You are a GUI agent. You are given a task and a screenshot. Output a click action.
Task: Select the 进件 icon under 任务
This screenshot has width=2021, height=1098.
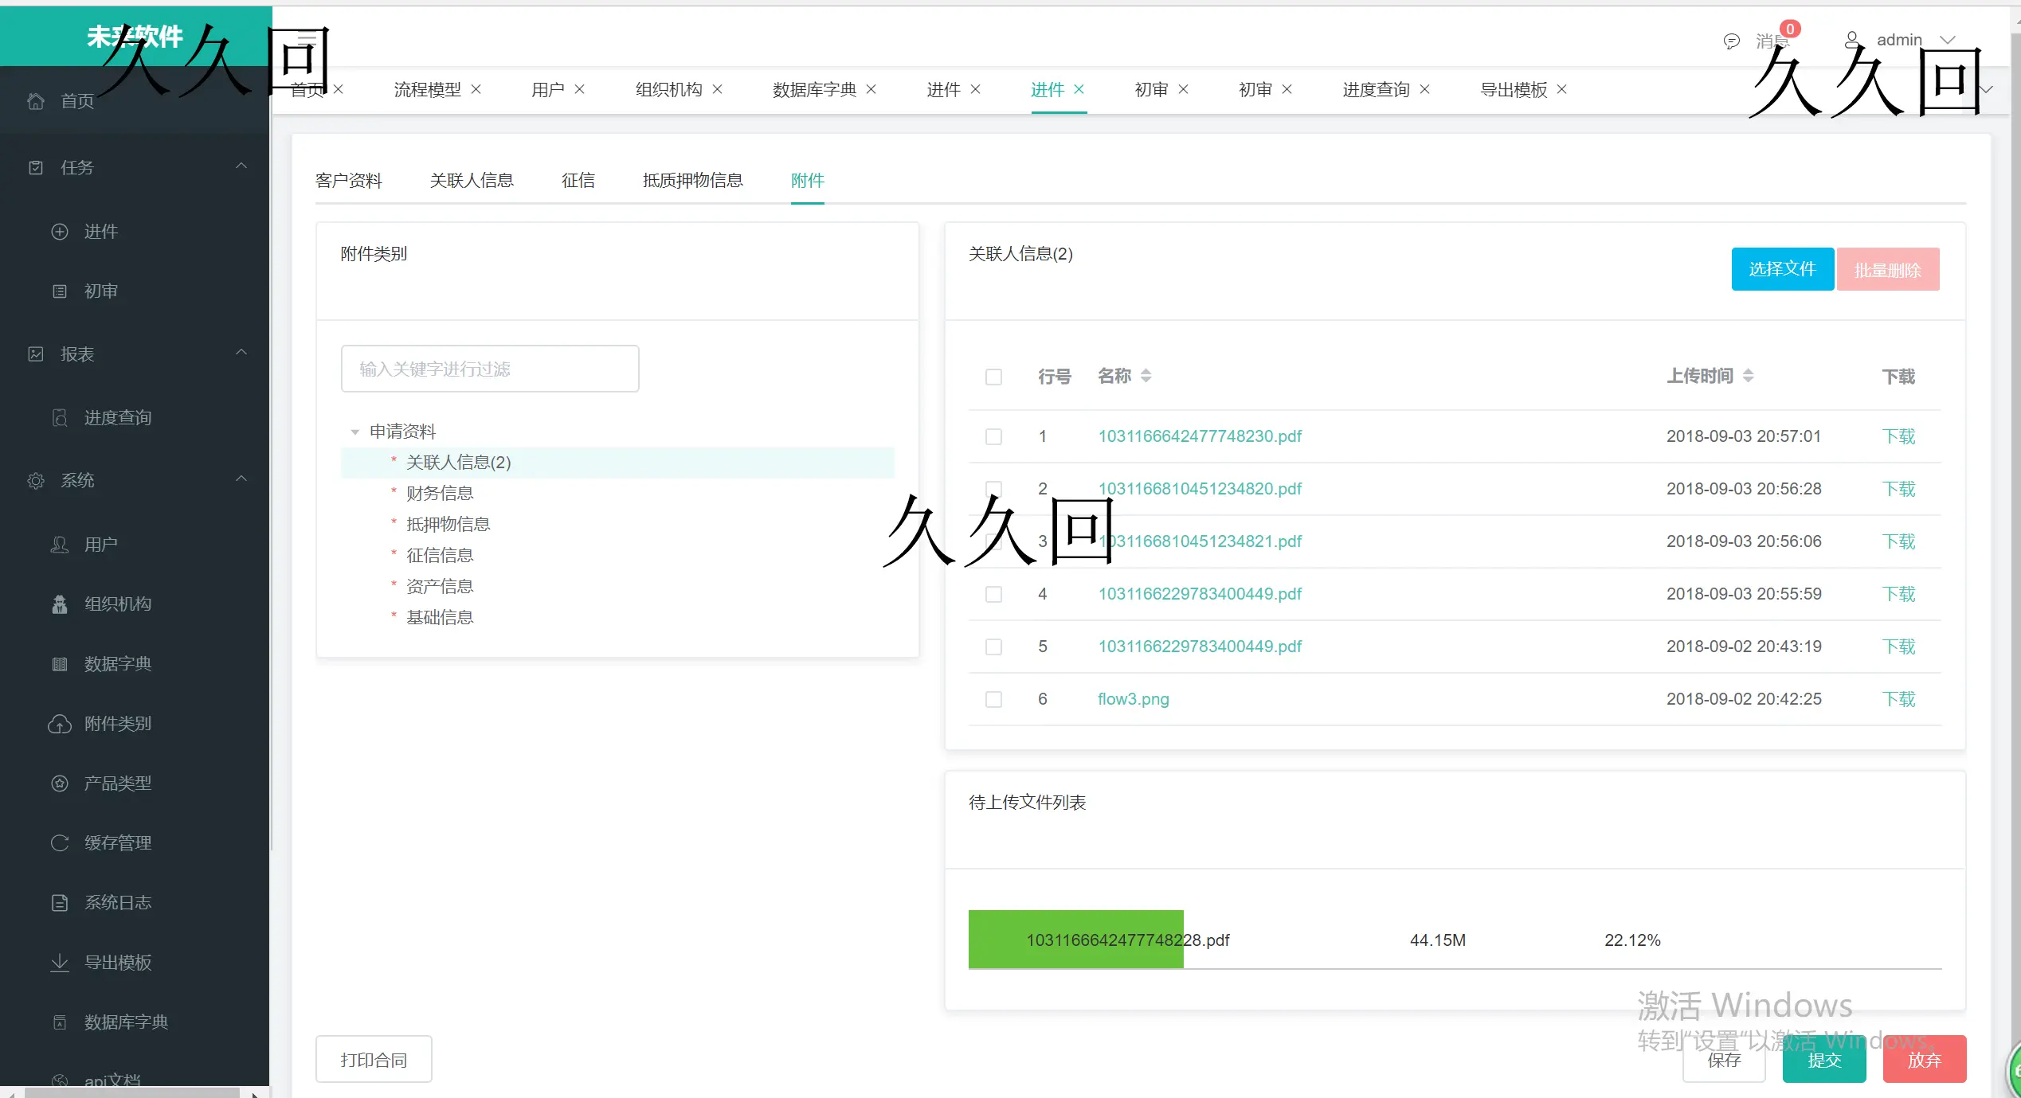(61, 231)
